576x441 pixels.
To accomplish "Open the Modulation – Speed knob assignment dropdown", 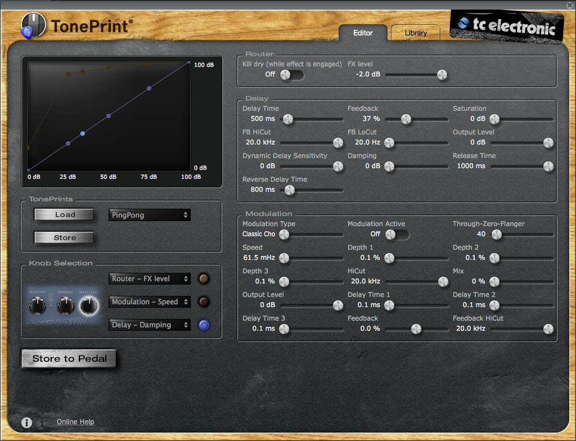I will [149, 301].
